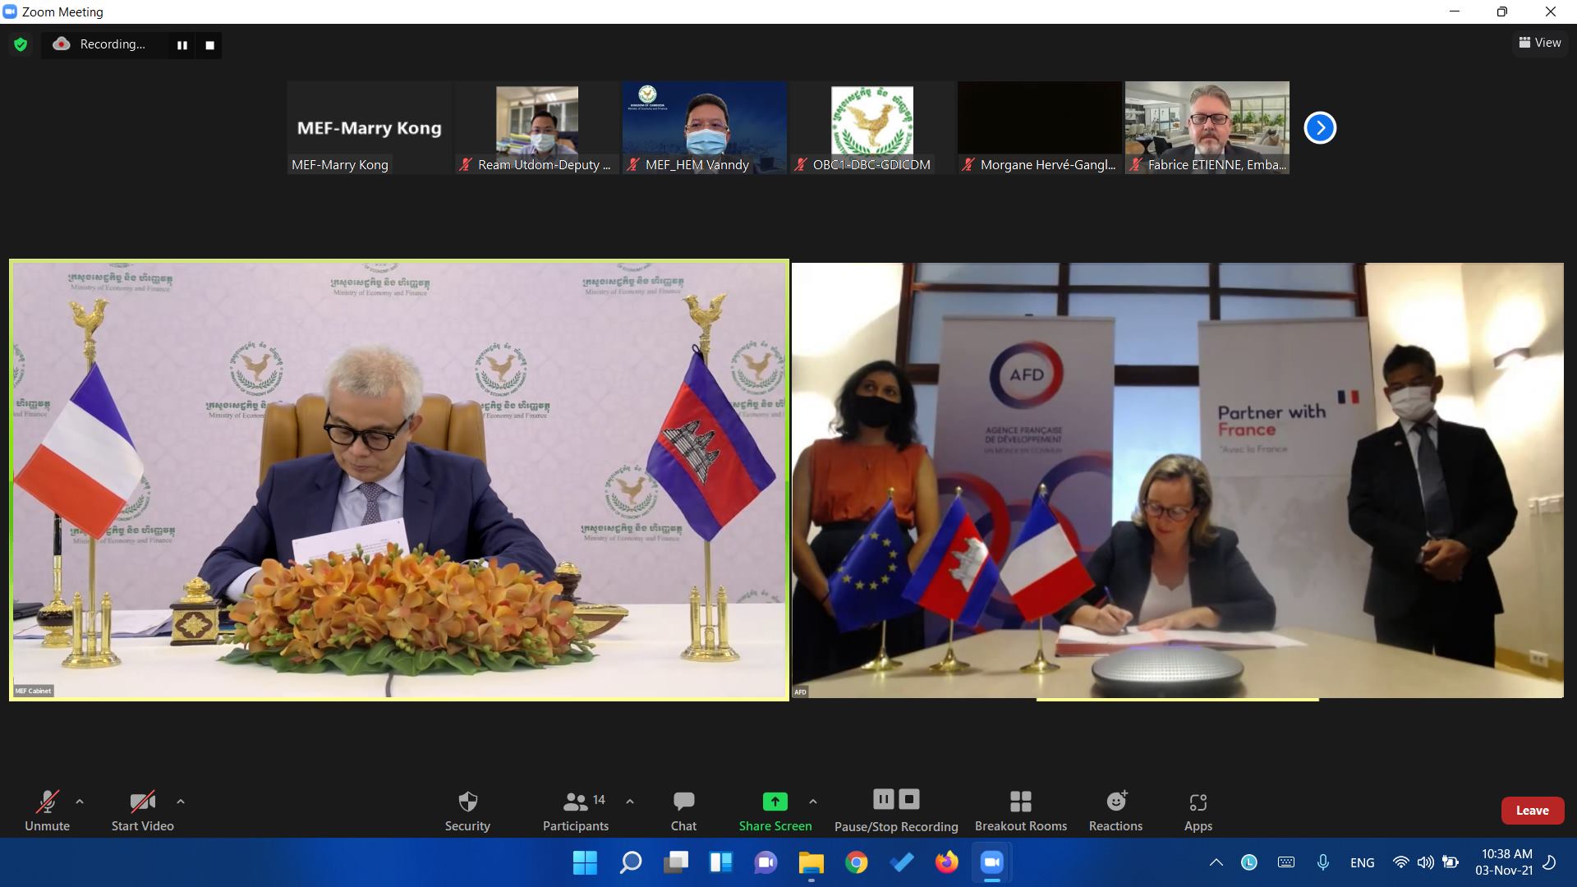Screen dimensions: 1577x887
Task: Expand Share Screen options caret
Action: (x=812, y=801)
